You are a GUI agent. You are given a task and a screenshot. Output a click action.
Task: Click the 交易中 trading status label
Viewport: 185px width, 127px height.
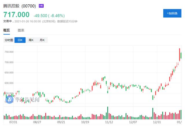coord(8,21)
